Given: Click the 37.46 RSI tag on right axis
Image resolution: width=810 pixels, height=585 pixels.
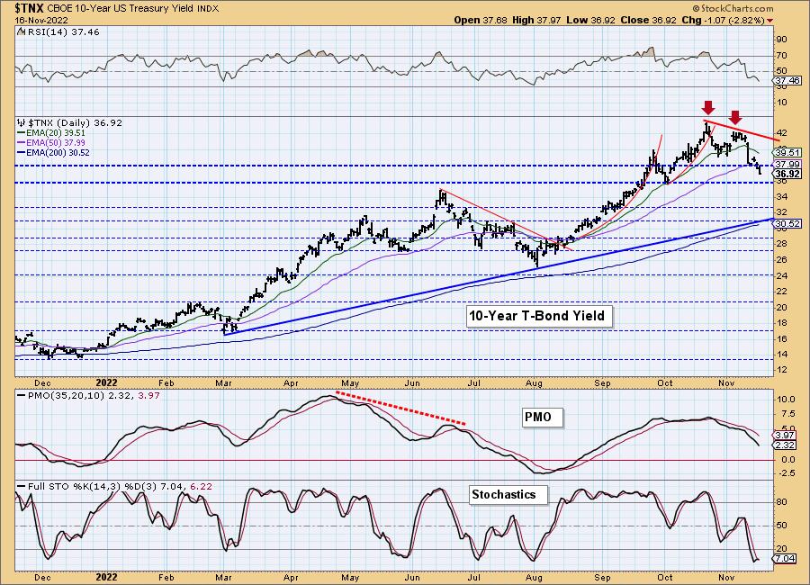Looking at the screenshot, I should click(x=787, y=81).
